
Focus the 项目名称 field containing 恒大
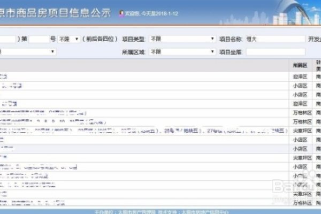(276, 39)
